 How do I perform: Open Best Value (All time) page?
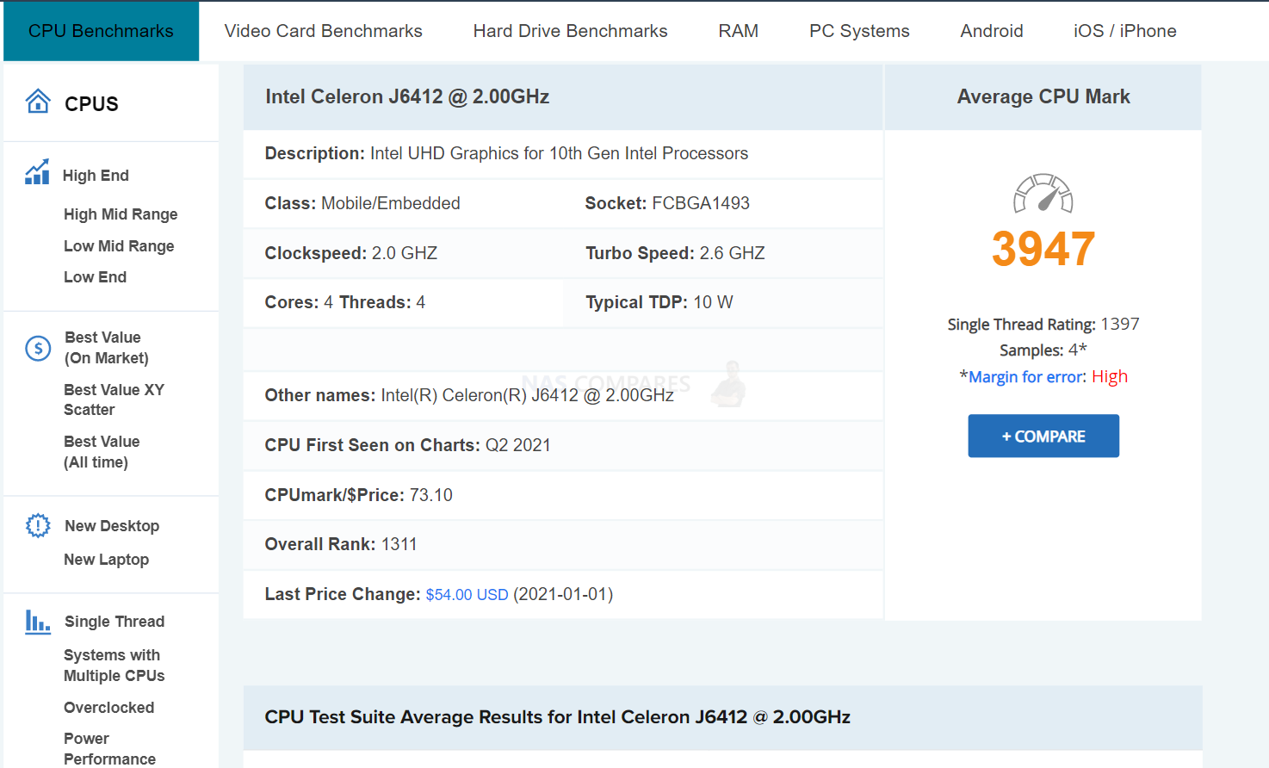coord(102,452)
